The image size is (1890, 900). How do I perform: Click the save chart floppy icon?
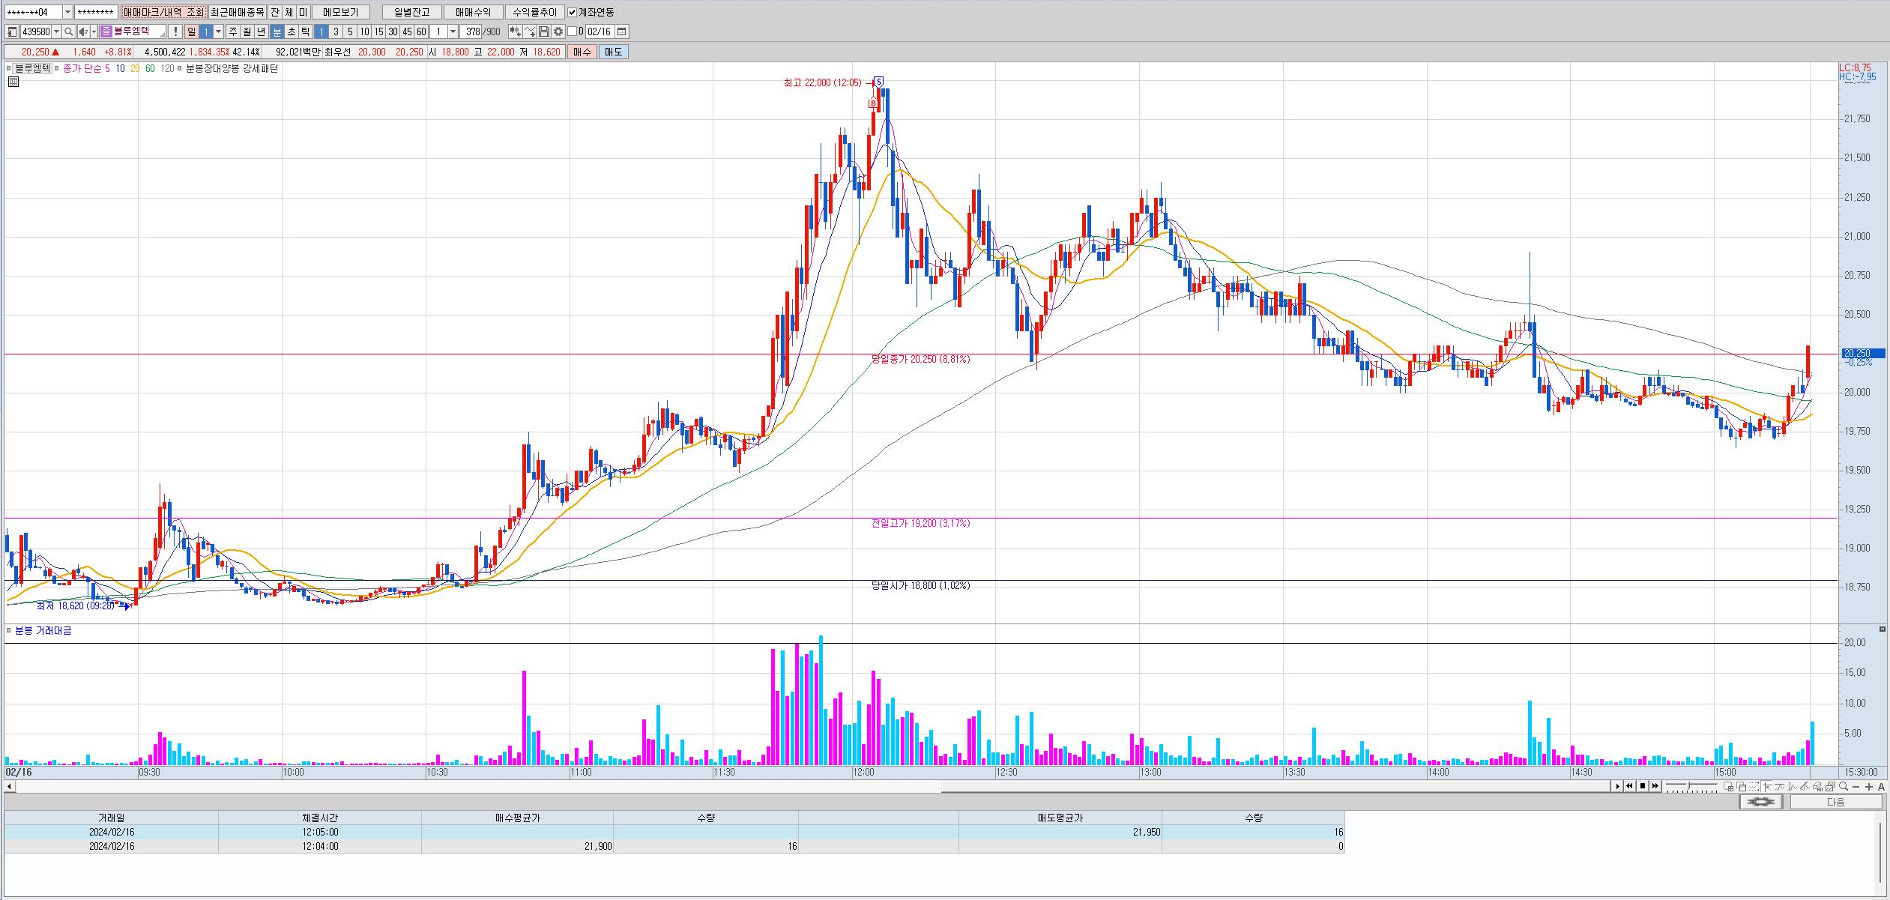pyautogui.click(x=544, y=31)
